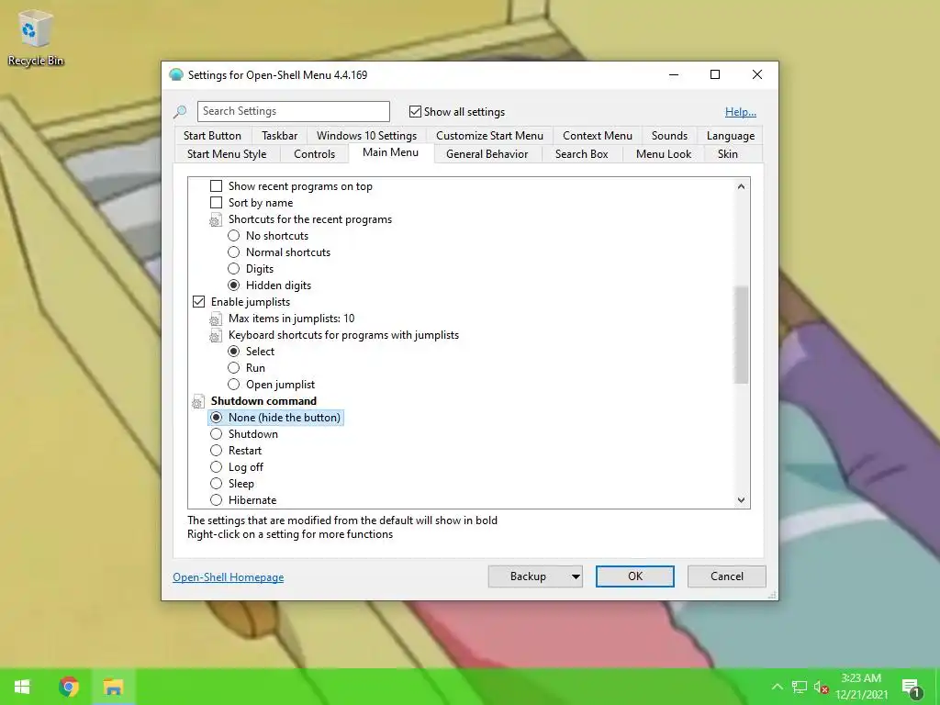This screenshot has height=705, width=940.
Task: Select the Normal shortcuts radio button
Action: [234, 252]
